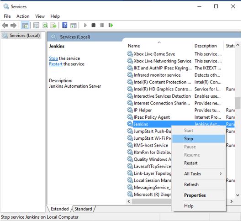Open the View menu

(40, 16)
